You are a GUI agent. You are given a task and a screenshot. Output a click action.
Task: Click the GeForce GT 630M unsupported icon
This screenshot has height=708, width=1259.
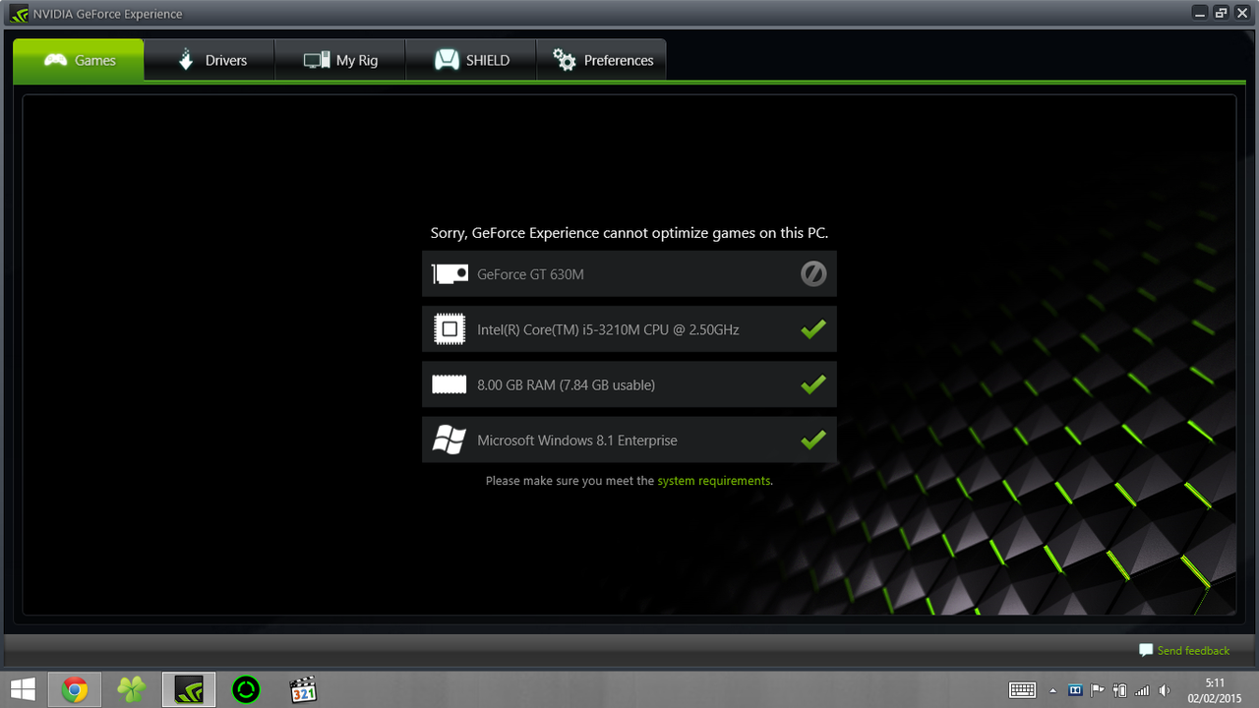click(x=813, y=273)
